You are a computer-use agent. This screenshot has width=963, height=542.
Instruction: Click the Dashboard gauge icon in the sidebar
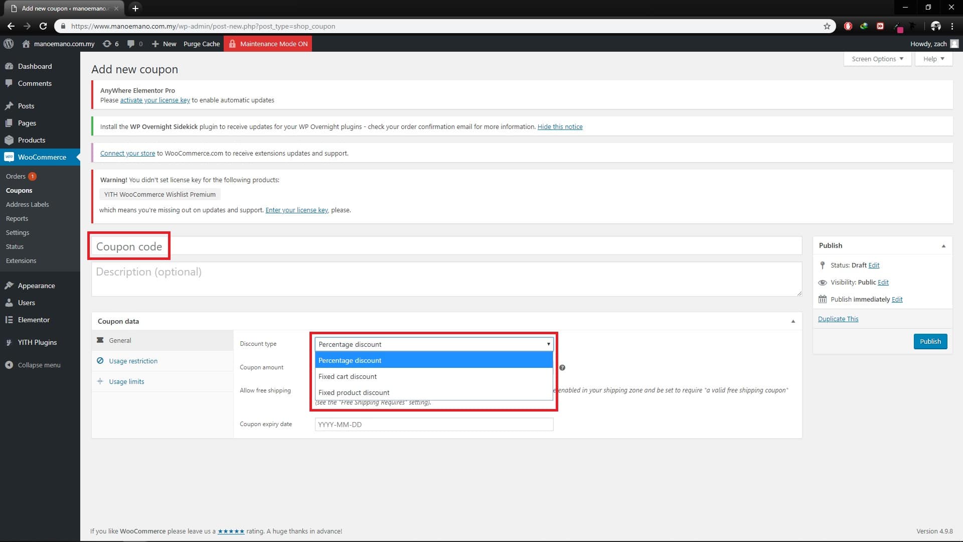(x=9, y=66)
